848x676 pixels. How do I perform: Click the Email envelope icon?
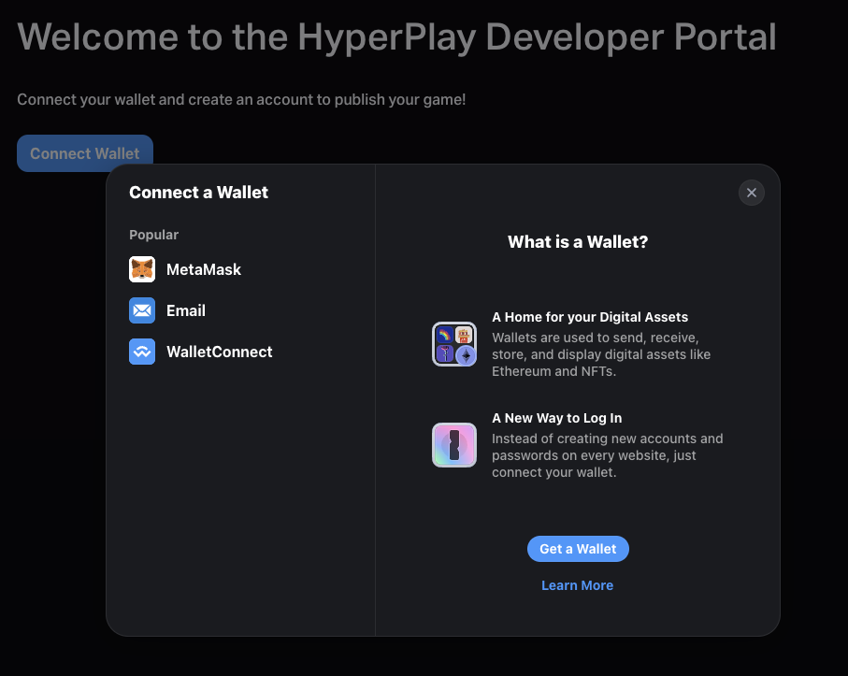pyautogui.click(x=142, y=310)
